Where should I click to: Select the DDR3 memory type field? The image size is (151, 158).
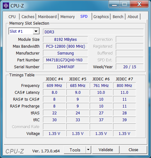(x=93, y=32)
